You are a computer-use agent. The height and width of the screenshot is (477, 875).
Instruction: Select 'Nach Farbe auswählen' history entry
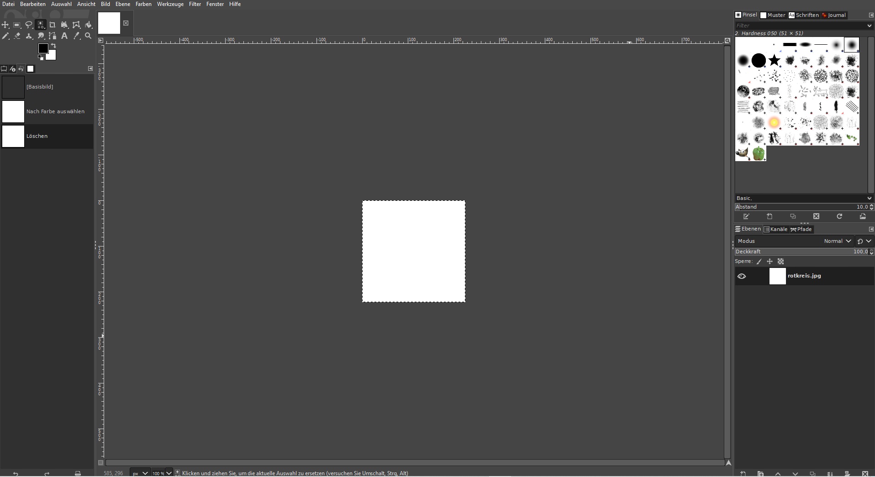coord(55,111)
